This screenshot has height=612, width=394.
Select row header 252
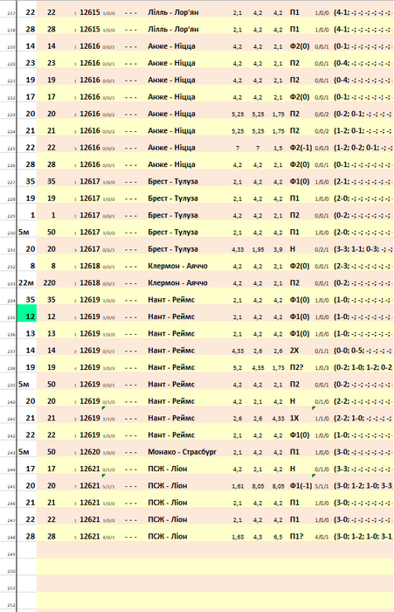point(11,605)
